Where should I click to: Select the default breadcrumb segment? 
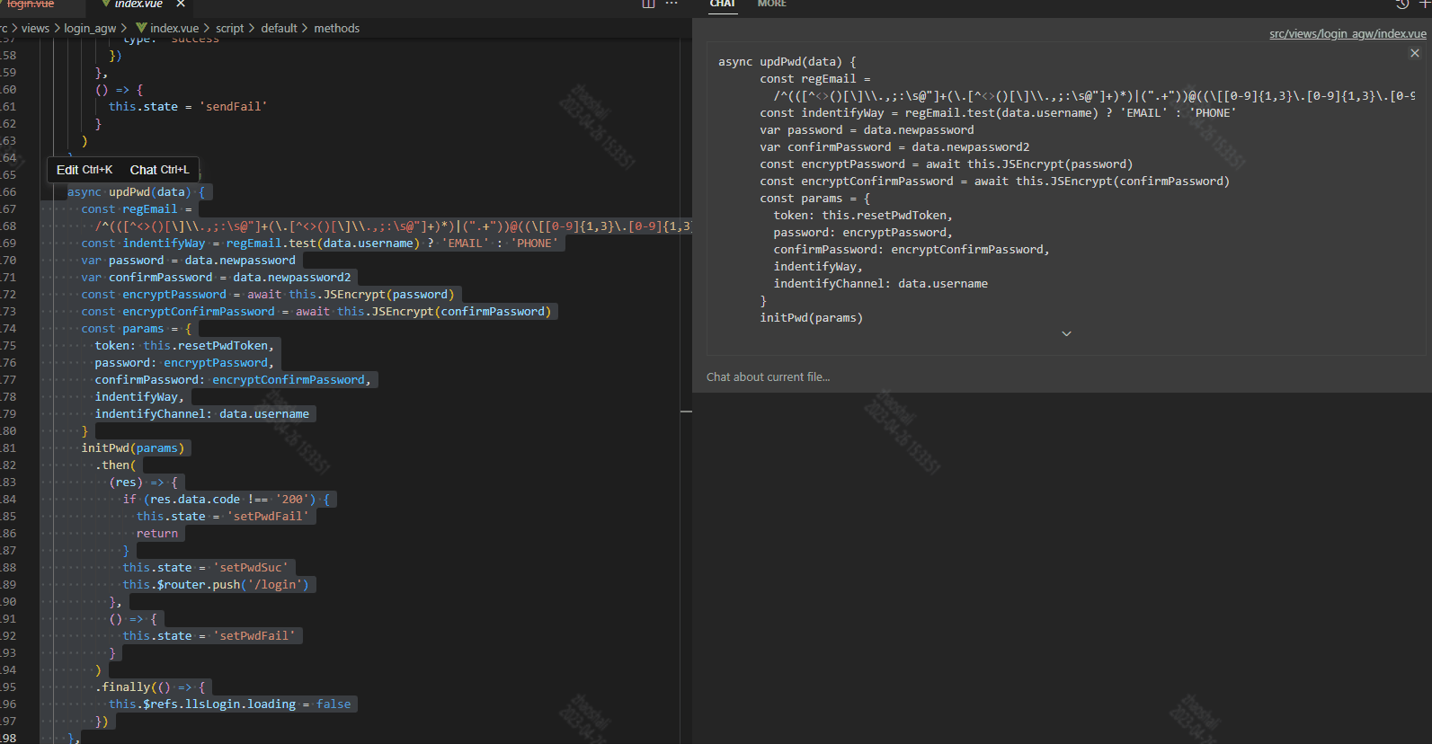pyautogui.click(x=279, y=29)
